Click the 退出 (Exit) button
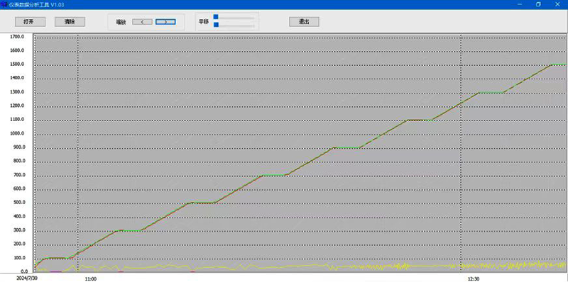The height and width of the screenshot is (282, 568). [x=304, y=22]
